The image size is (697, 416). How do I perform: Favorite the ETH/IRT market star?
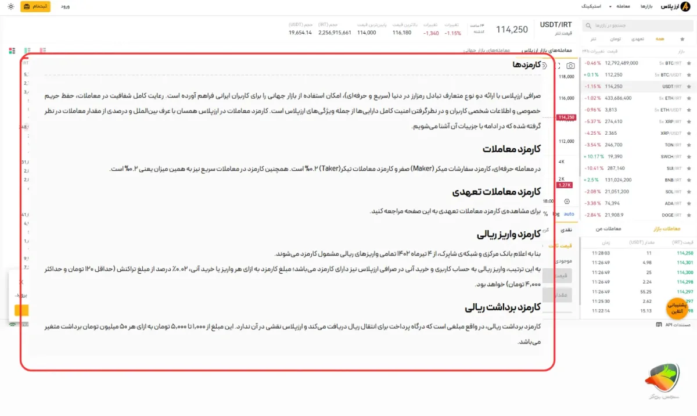[x=689, y=98]
